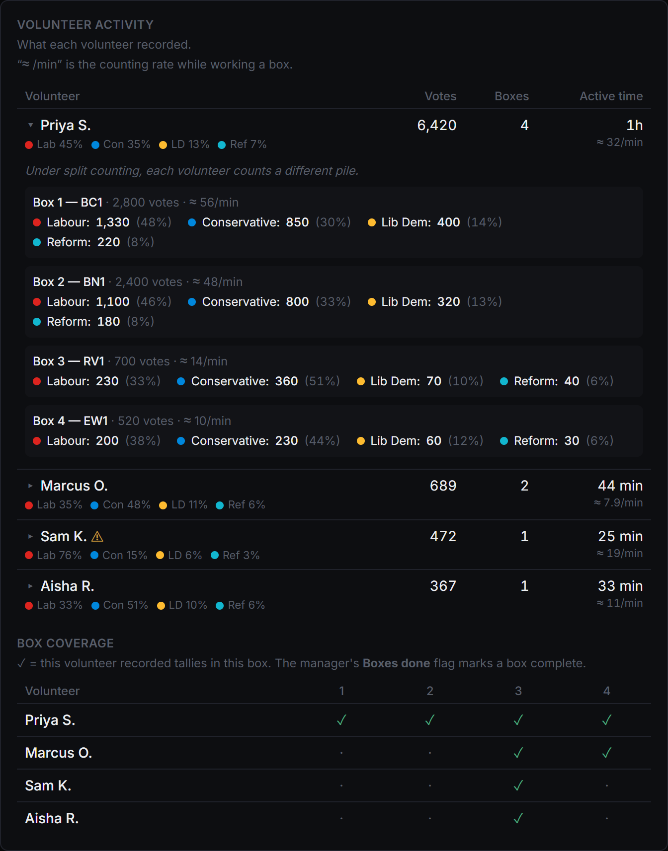Click Priya S. checkmark for box 4
The image size is (668, 851).
tap(607, 720)
